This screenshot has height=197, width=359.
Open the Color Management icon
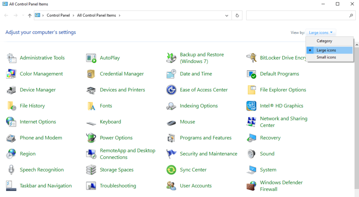[x=11, y=74]
